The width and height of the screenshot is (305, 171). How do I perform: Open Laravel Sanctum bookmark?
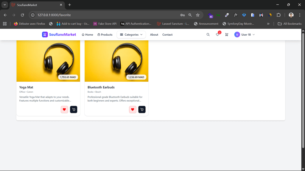(x=173, y=24)
